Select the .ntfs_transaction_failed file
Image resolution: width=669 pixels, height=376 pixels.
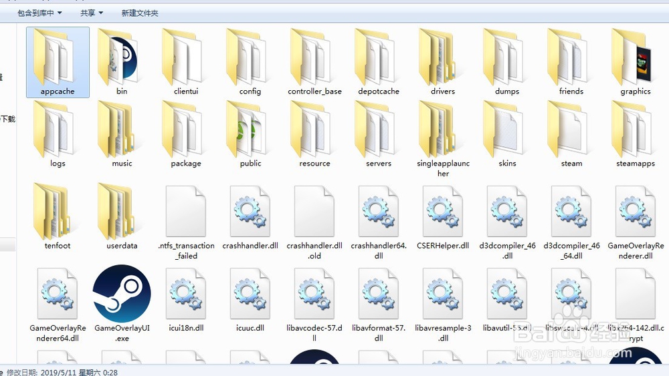point(186,222)
